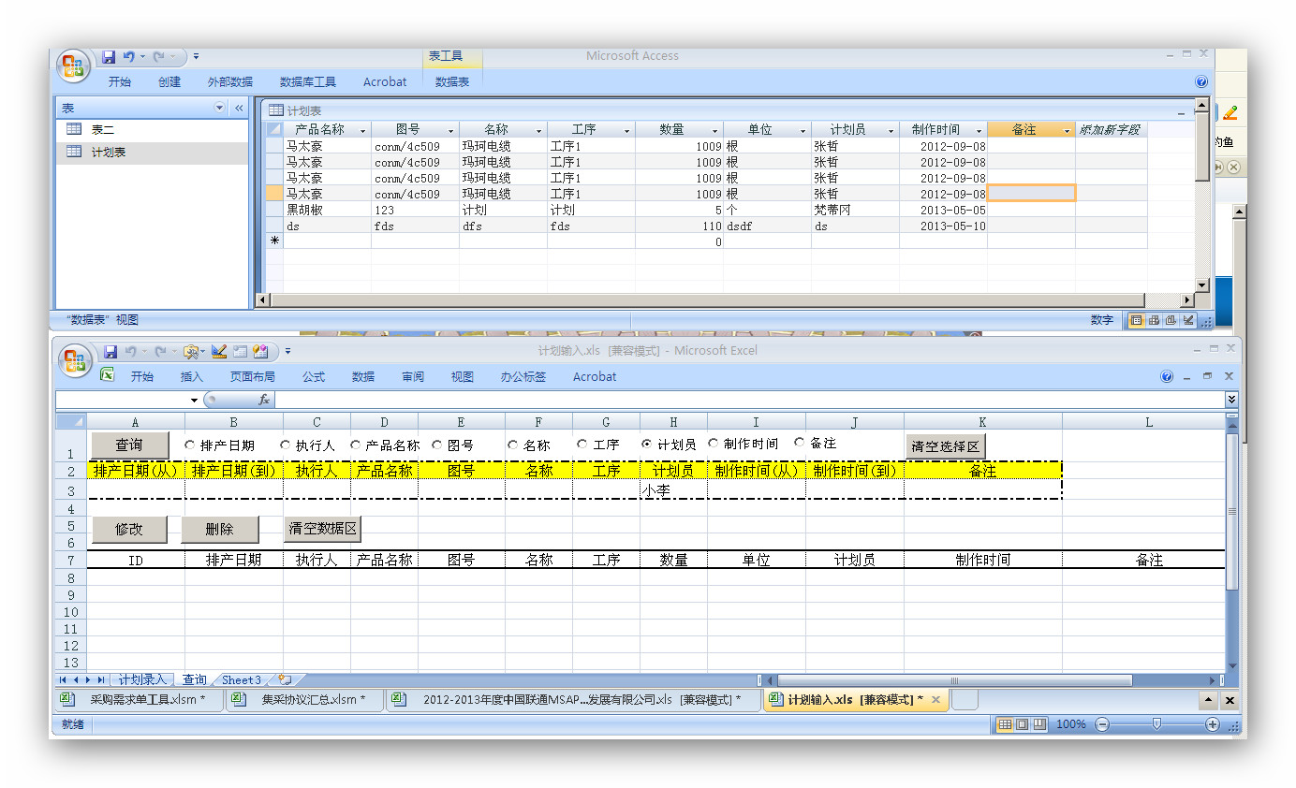Viewport: 1296px width, 788px height.
Task: Click the fx insert function icon
Action: click(264, 400)
